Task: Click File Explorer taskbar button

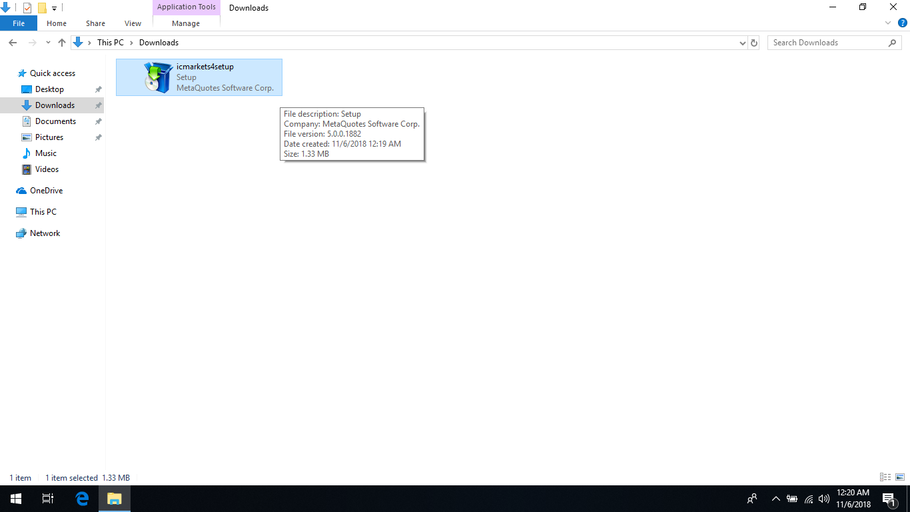Action: tap(115, 499)
